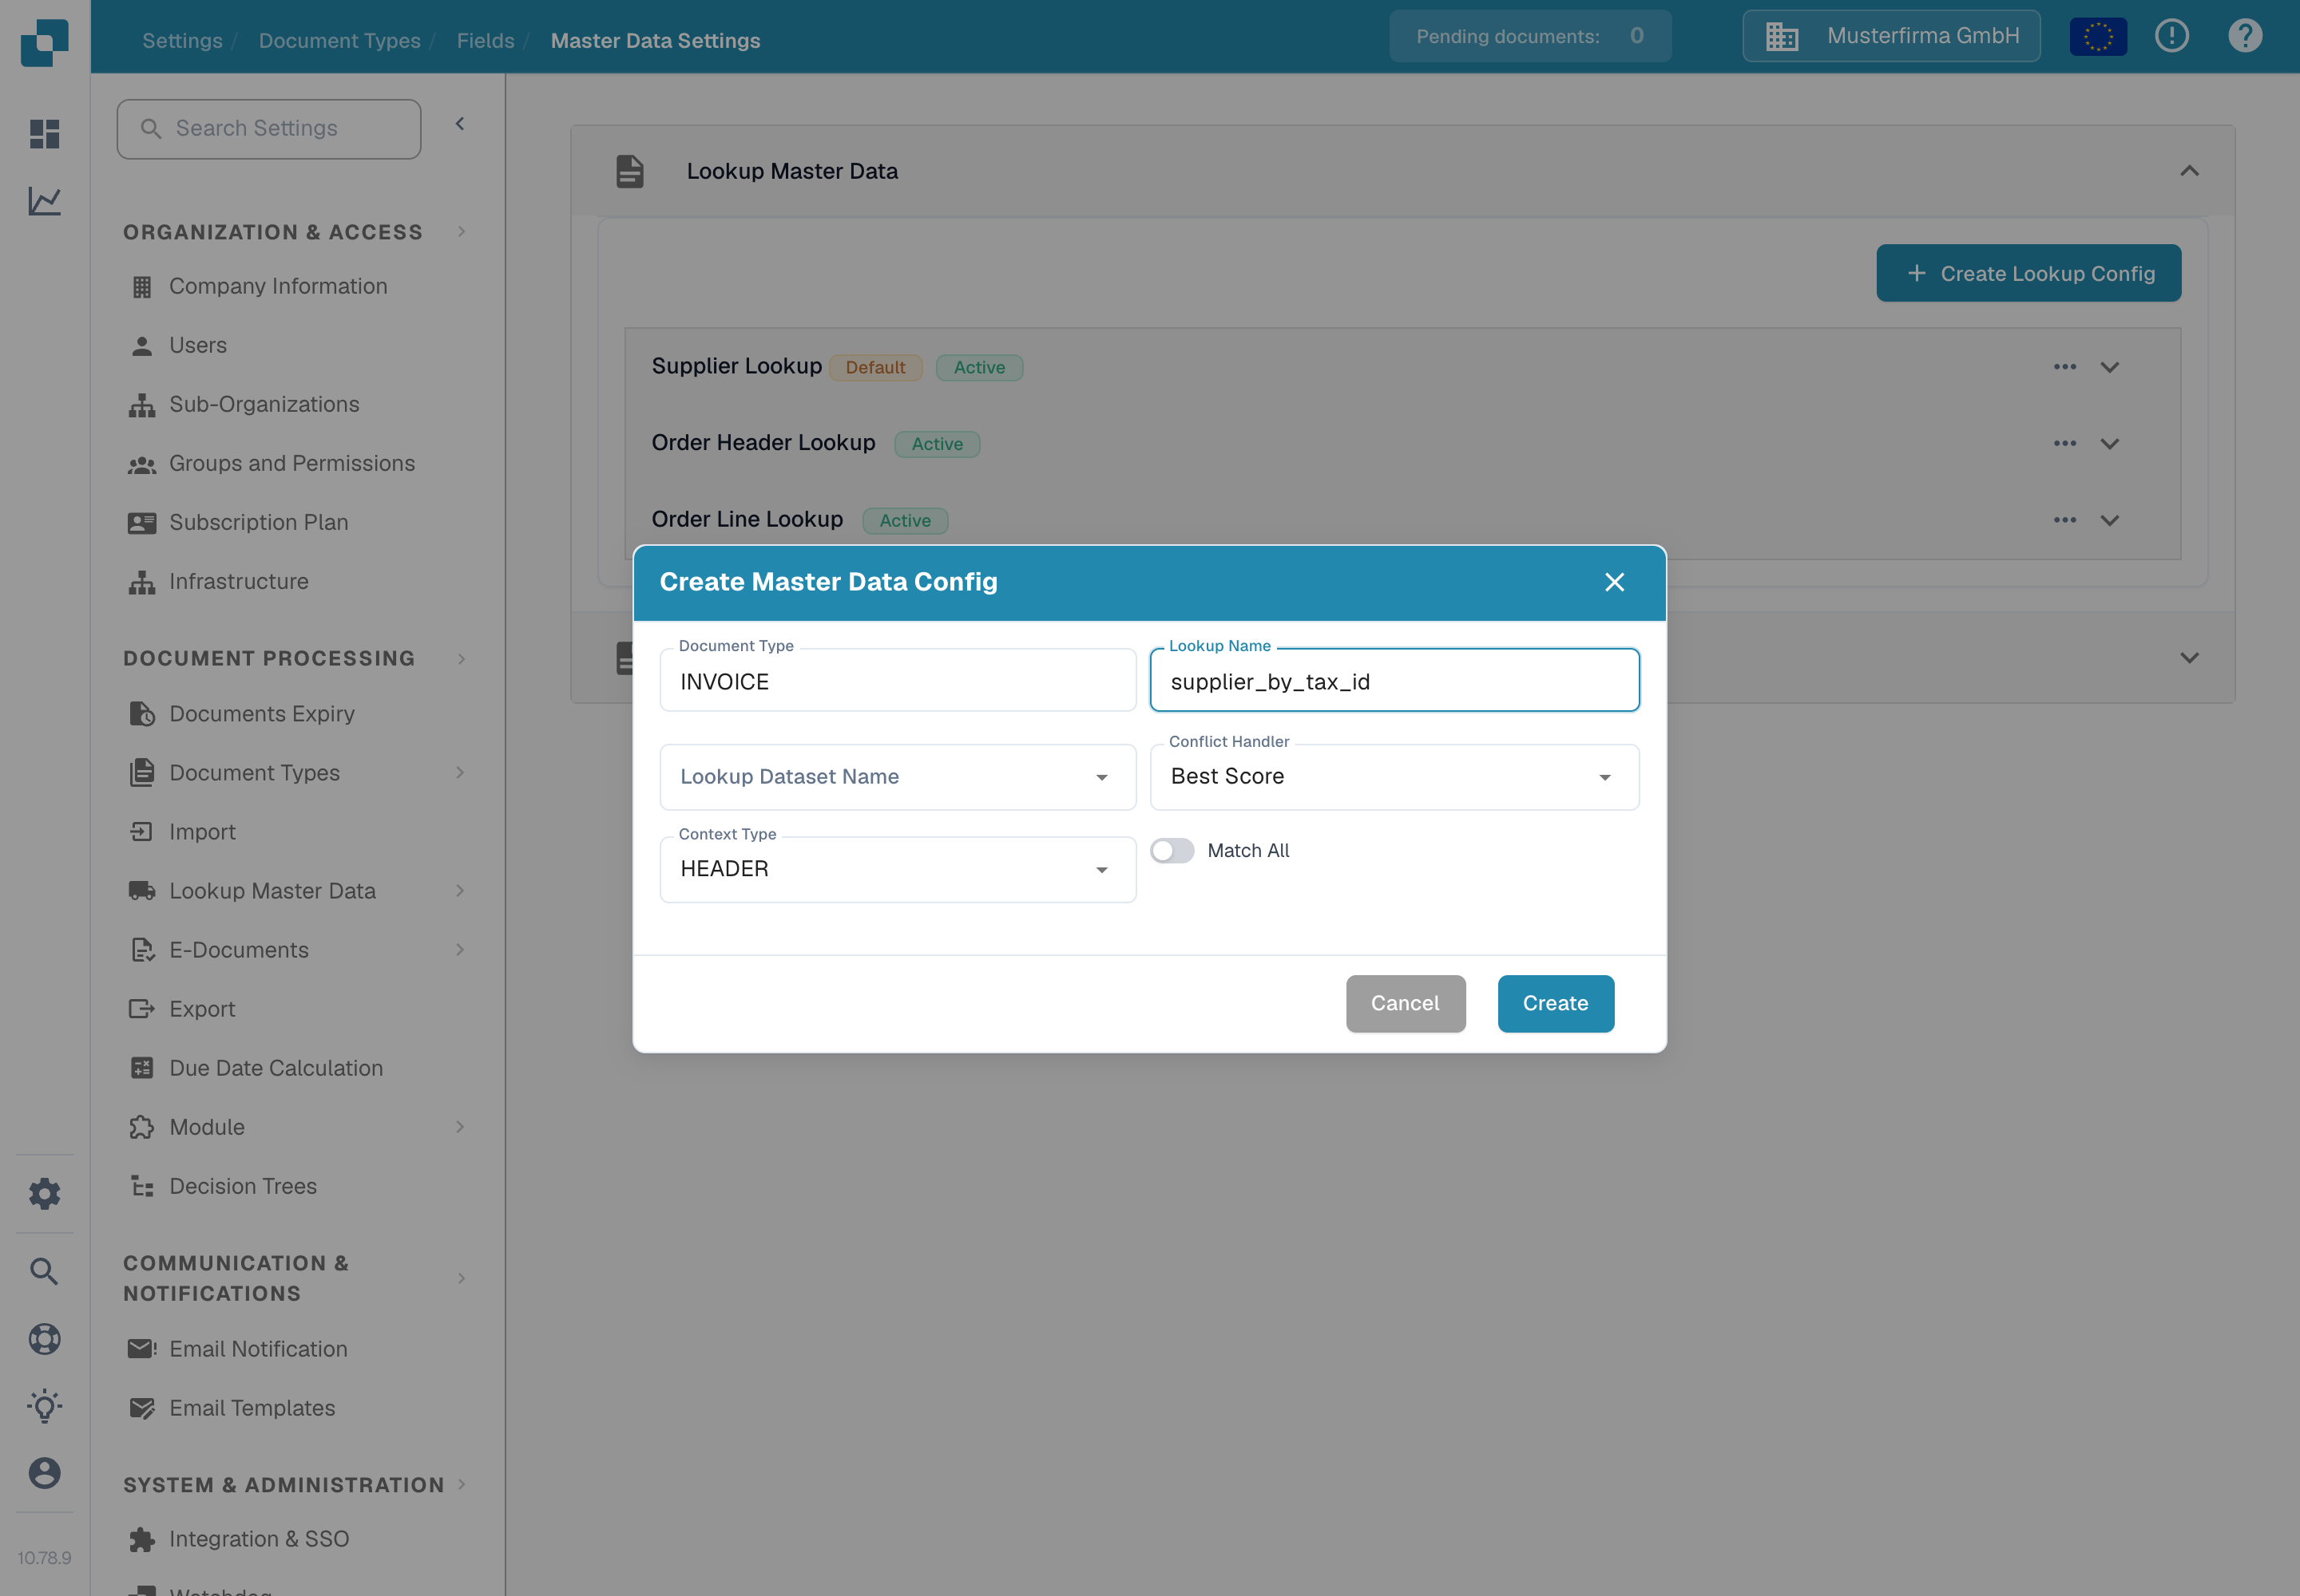Open the help lifebuoy support icon
The height and width of the screenshot is (1596, 2300).
44,1339
